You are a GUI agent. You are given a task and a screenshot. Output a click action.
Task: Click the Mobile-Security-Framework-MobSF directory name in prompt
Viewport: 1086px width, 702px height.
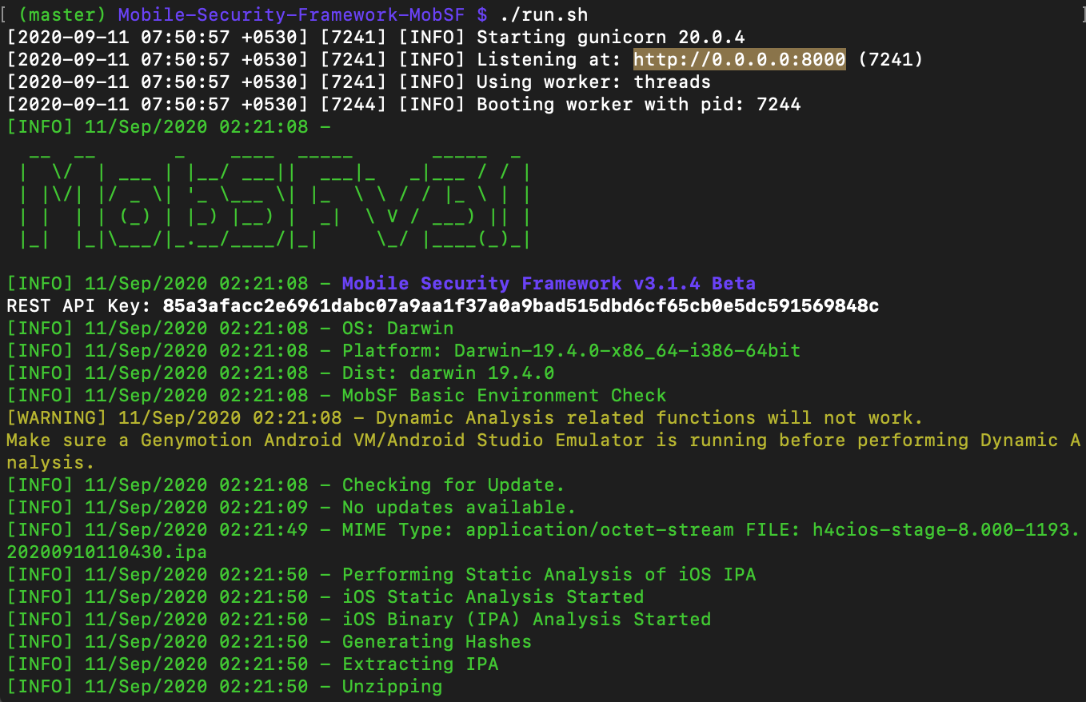(292, 14)
